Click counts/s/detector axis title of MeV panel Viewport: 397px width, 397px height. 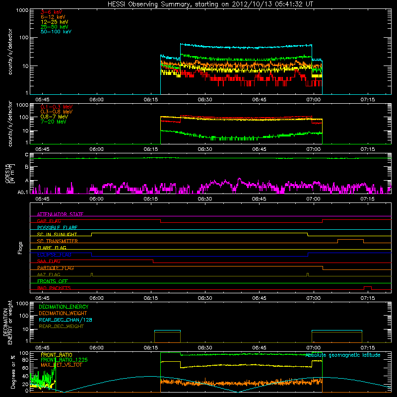coord(10,124)
